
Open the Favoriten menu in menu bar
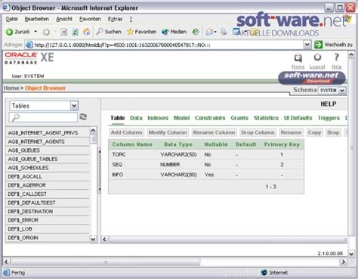90,19
